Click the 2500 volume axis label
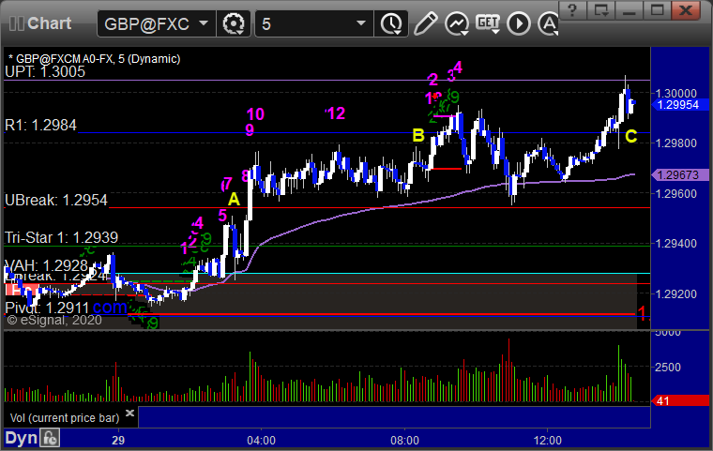Screen dimensions: 713x451 tap(668, 368)
